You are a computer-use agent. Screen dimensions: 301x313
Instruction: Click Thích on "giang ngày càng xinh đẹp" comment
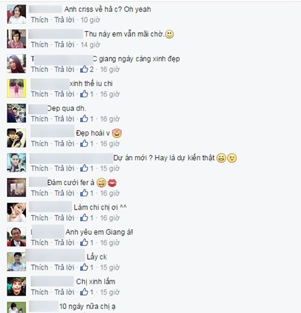[x=39, y=69]
